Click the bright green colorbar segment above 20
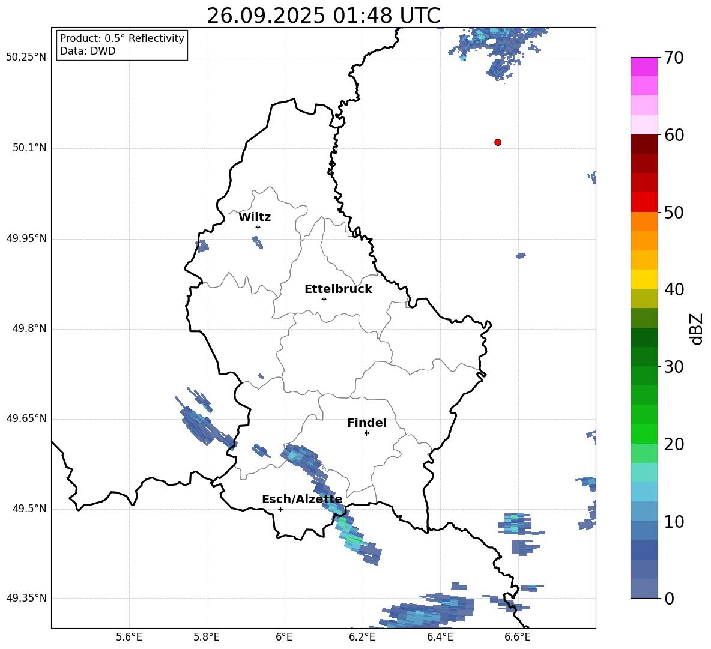 point(644,433)
